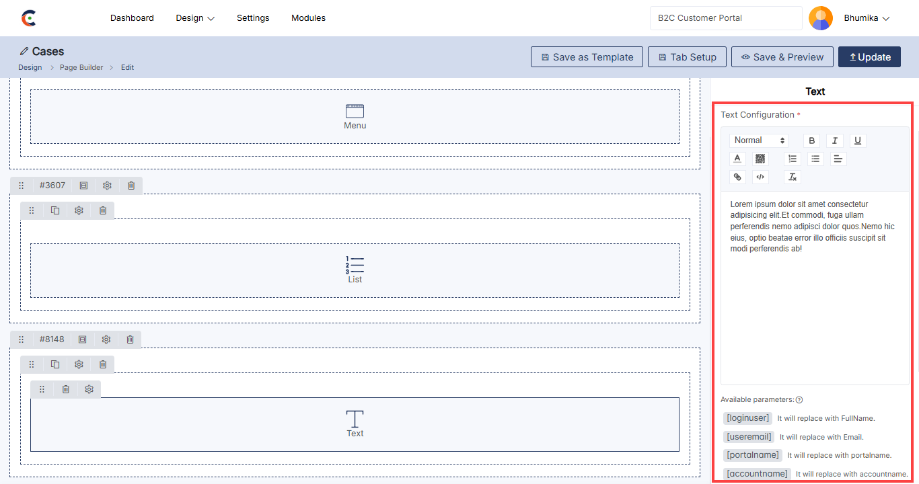Toggle italic formatting

click(834, 140)
